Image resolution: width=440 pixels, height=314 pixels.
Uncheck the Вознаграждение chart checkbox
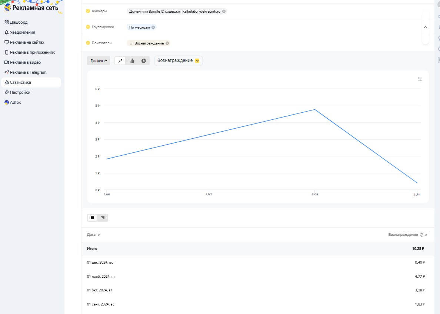pos(197,61)
